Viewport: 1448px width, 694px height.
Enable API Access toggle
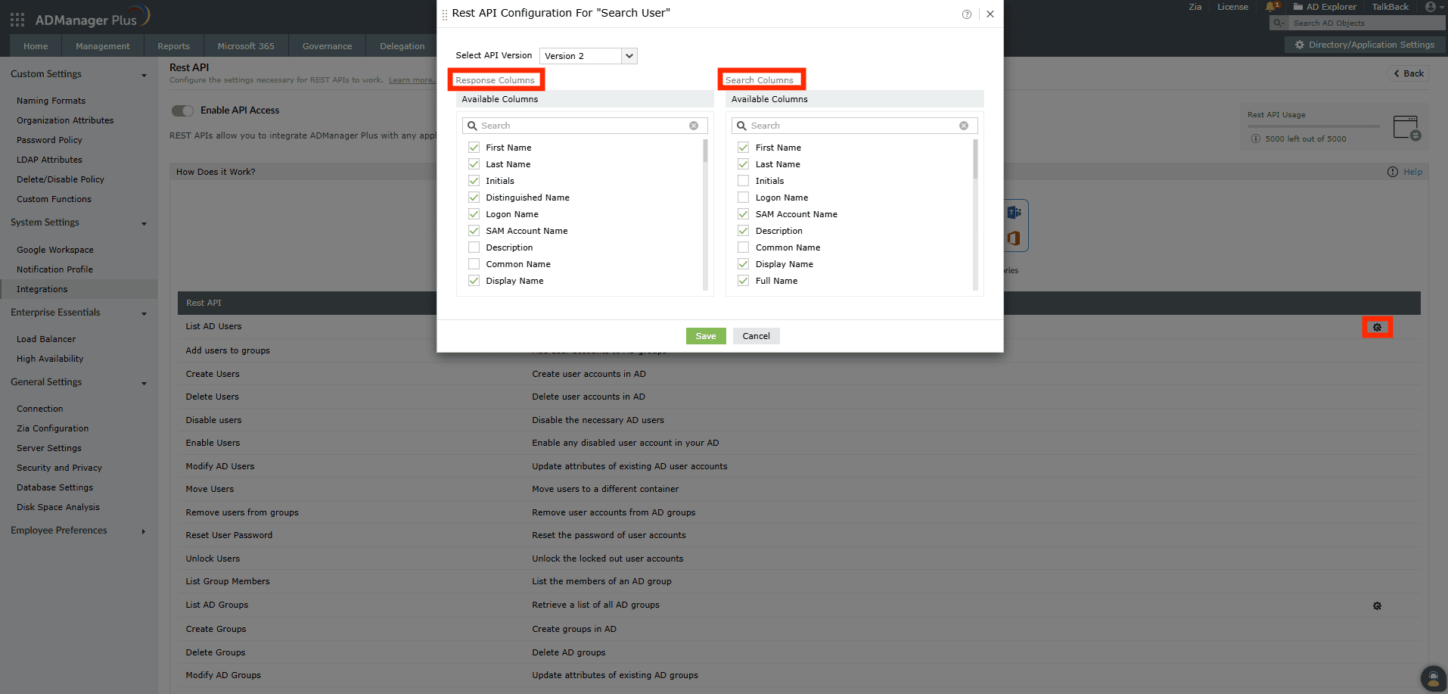tap(182, 110)
